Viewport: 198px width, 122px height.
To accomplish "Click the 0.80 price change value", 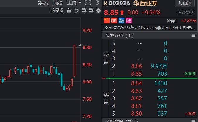I will point(133,13).
